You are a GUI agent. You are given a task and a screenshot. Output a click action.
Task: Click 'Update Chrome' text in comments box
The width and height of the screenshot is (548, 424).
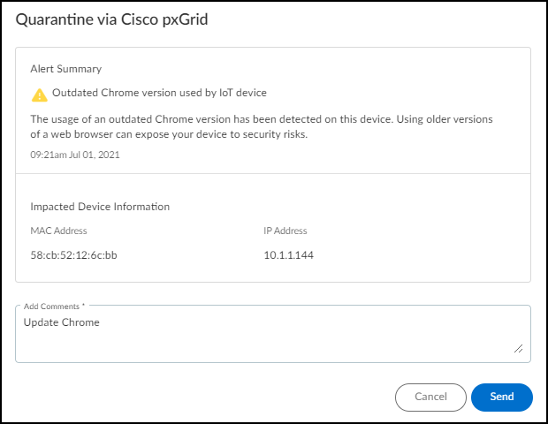tap(62, 322)
